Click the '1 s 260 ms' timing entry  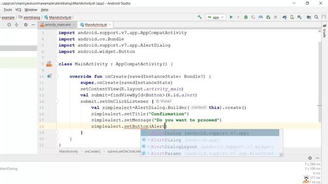click(313, 164)
